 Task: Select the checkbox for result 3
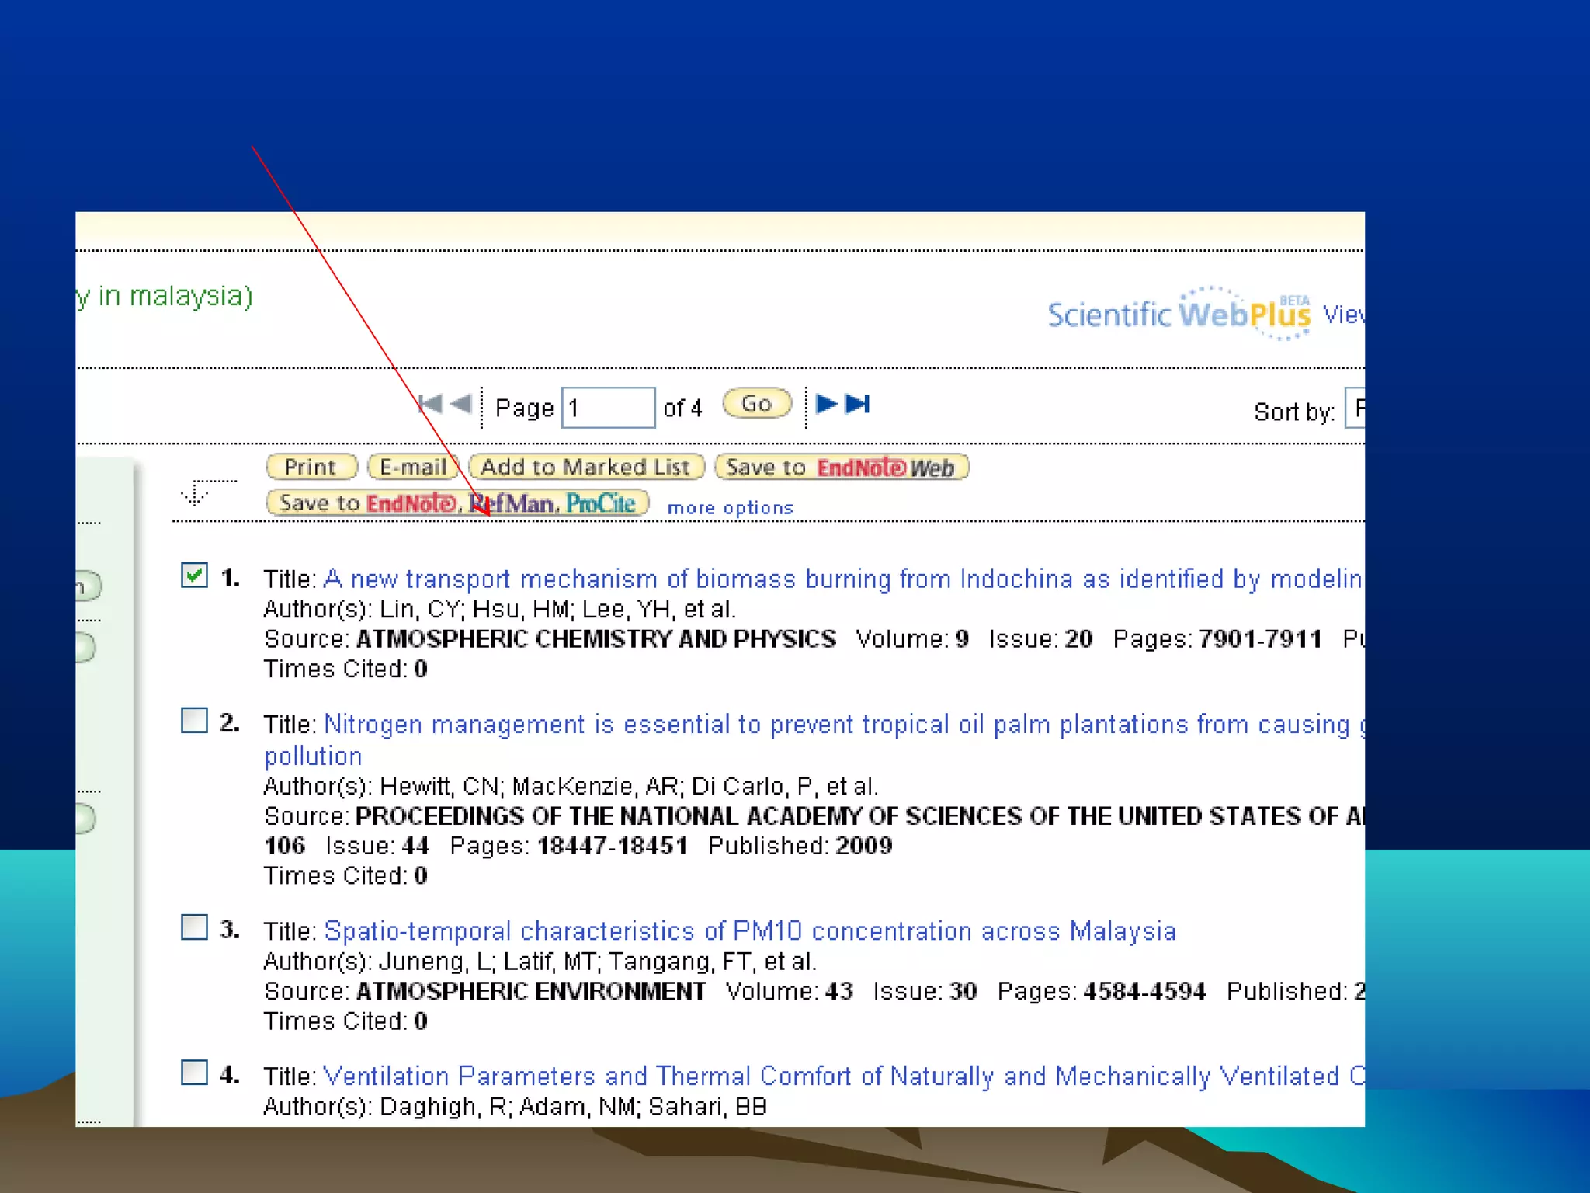coord(194,927)
